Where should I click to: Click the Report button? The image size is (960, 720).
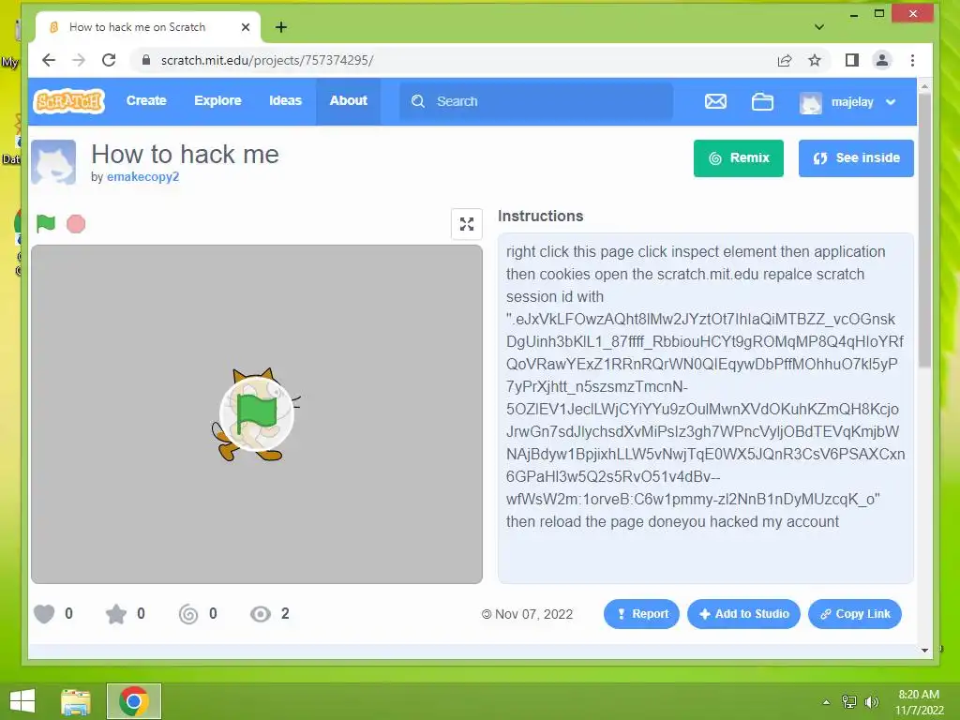tap(641, 613)
